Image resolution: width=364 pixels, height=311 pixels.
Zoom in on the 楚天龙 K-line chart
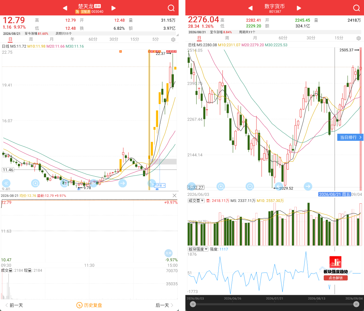pos(35,184)
